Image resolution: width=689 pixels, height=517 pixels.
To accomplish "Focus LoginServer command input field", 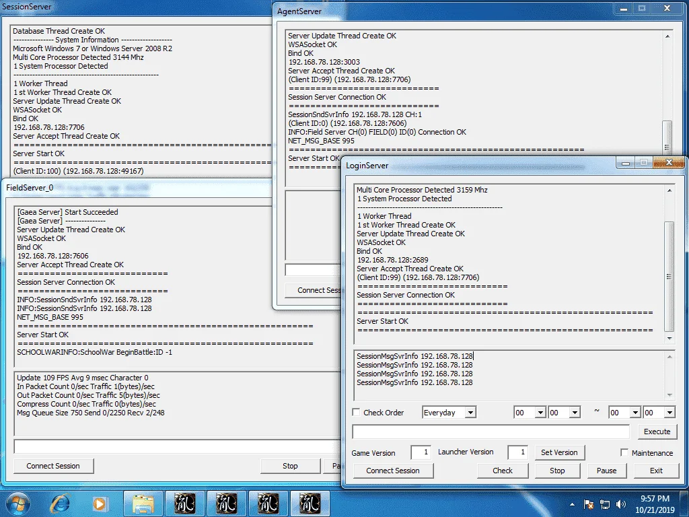I will (x=491, y=432).
